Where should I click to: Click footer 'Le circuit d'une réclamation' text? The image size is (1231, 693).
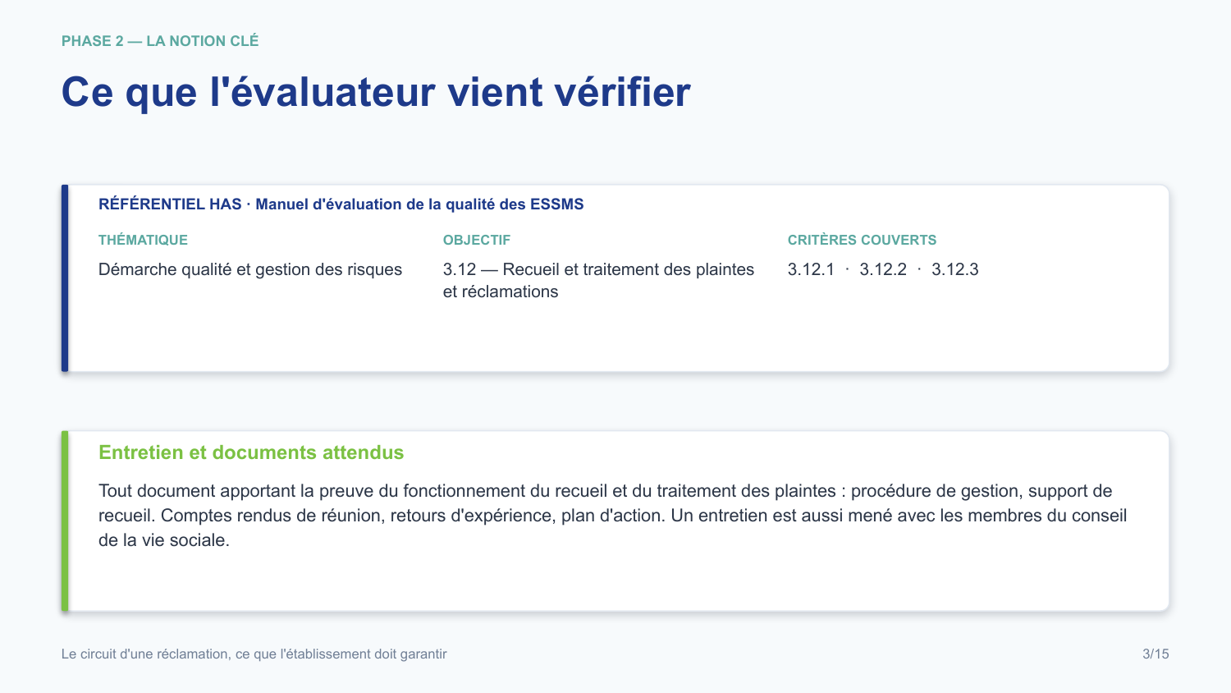coord(254,654)
